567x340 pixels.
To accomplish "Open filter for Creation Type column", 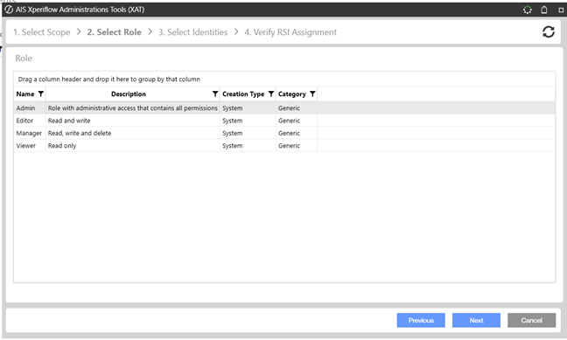I will [271, 94].
